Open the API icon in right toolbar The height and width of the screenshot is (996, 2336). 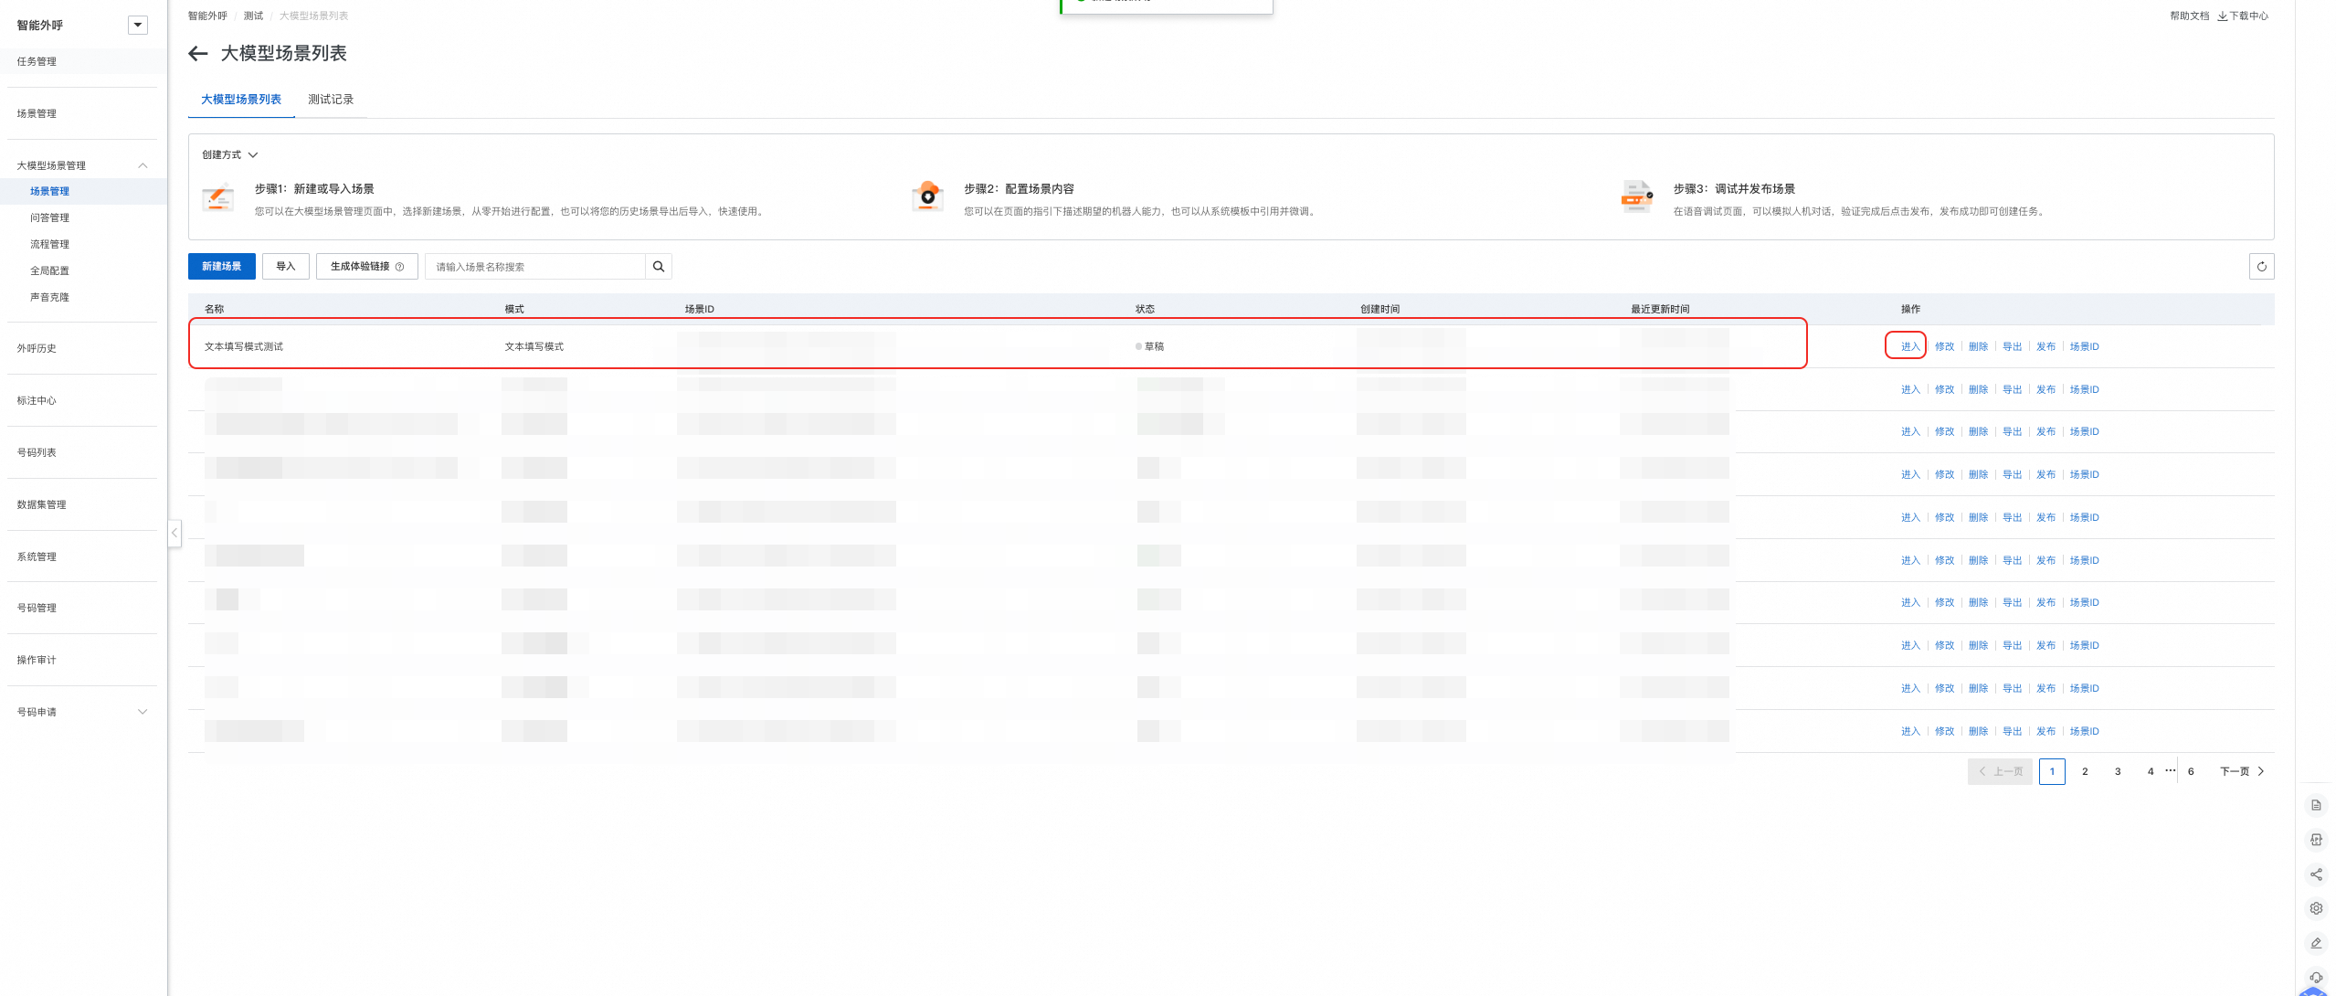[x=2316, y=840]
